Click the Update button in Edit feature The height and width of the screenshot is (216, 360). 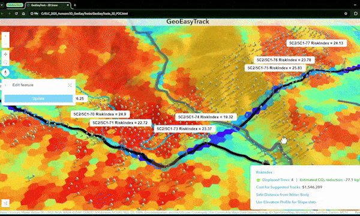pos(38,98)
